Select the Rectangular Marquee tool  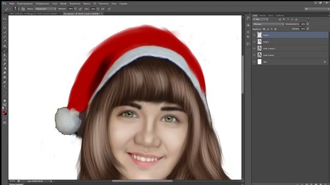[x=5, y=23]
